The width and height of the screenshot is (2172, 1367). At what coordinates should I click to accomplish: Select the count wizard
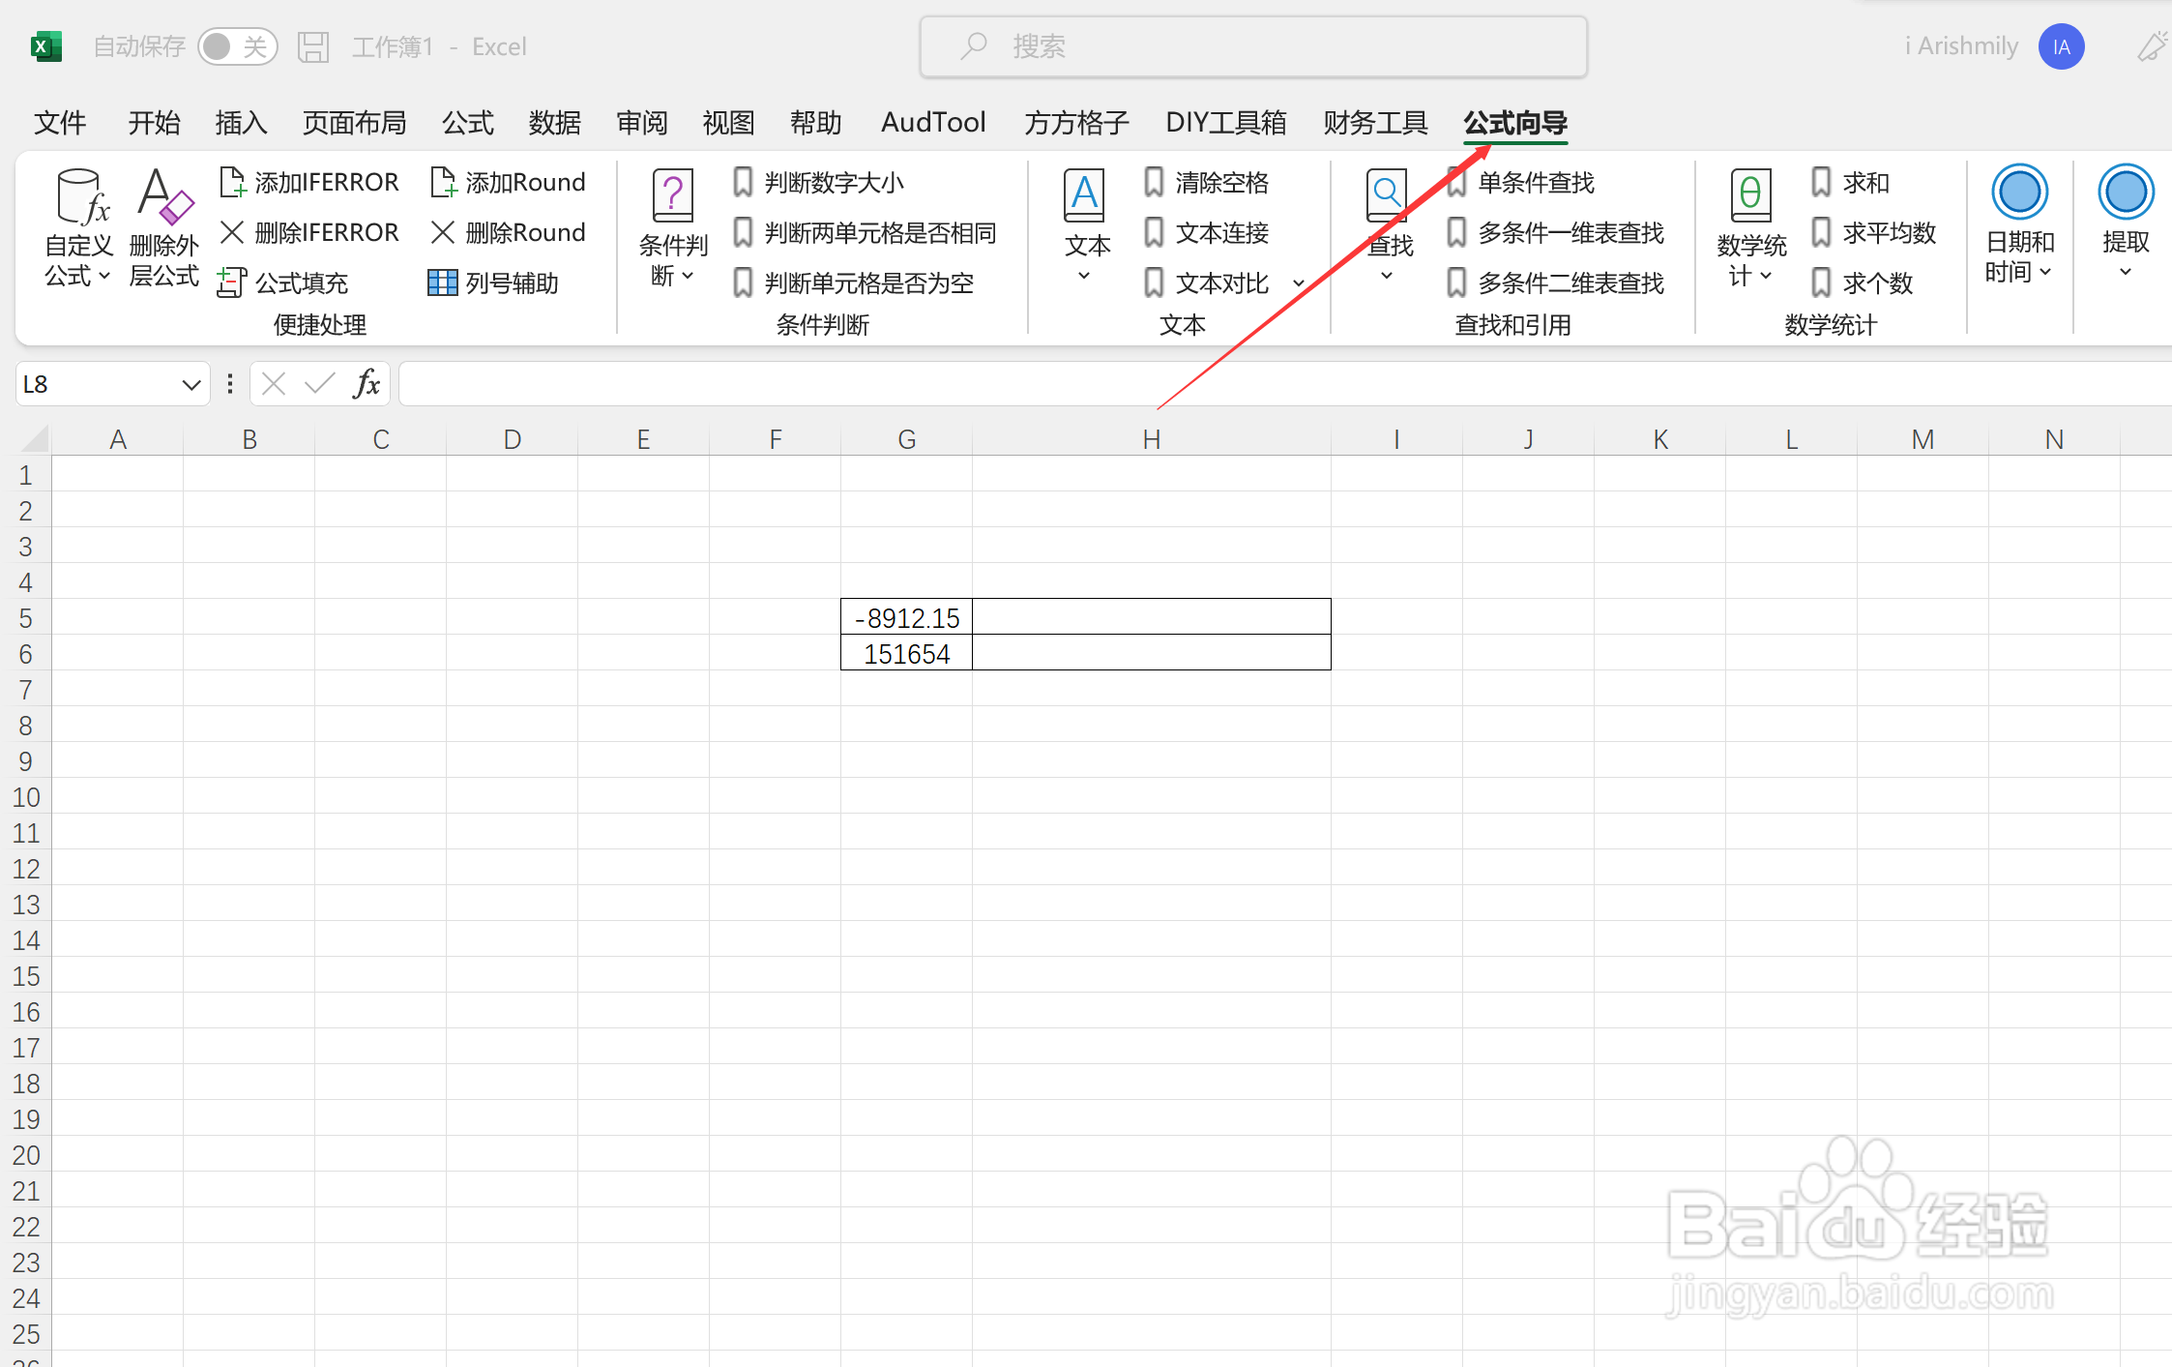1863,282
